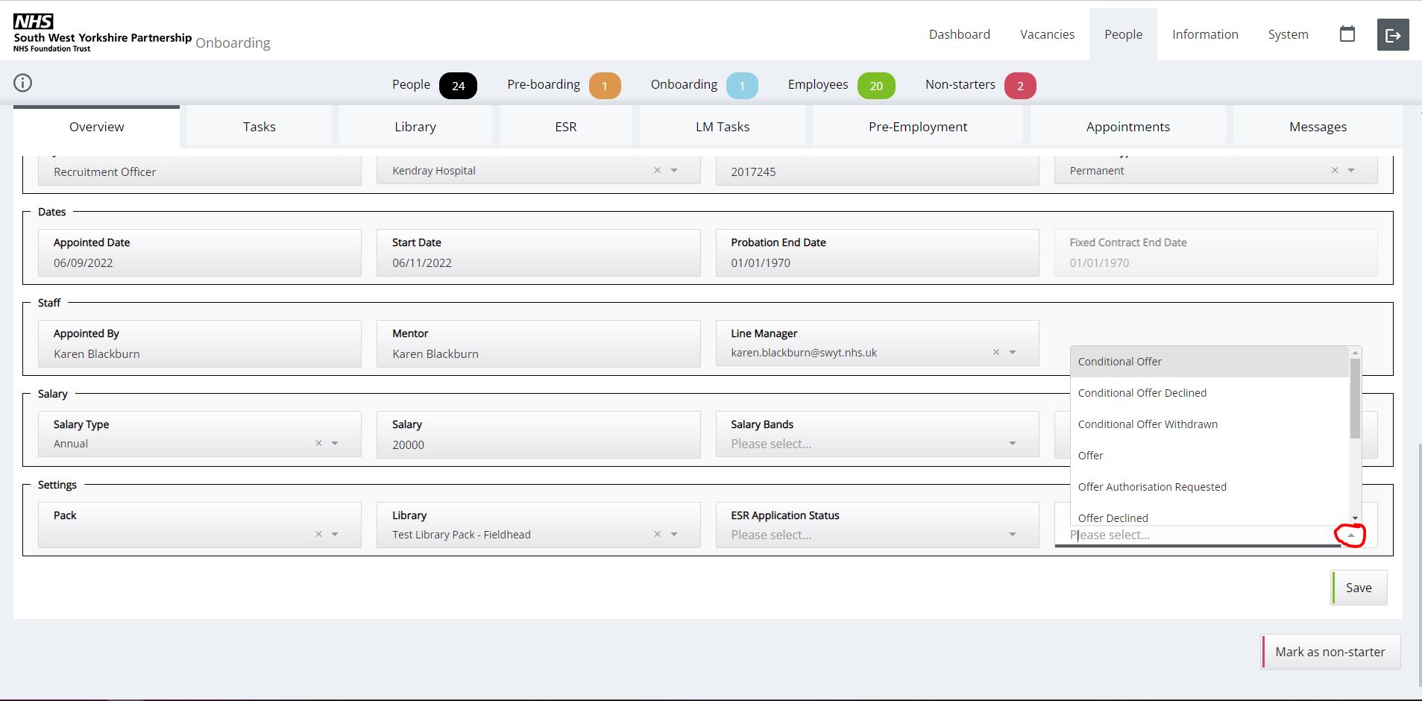Click the dropdown list scrollbar thumb
Image resolution: width=1422 pixels, height=701 pixels.
coord(1355,399)
